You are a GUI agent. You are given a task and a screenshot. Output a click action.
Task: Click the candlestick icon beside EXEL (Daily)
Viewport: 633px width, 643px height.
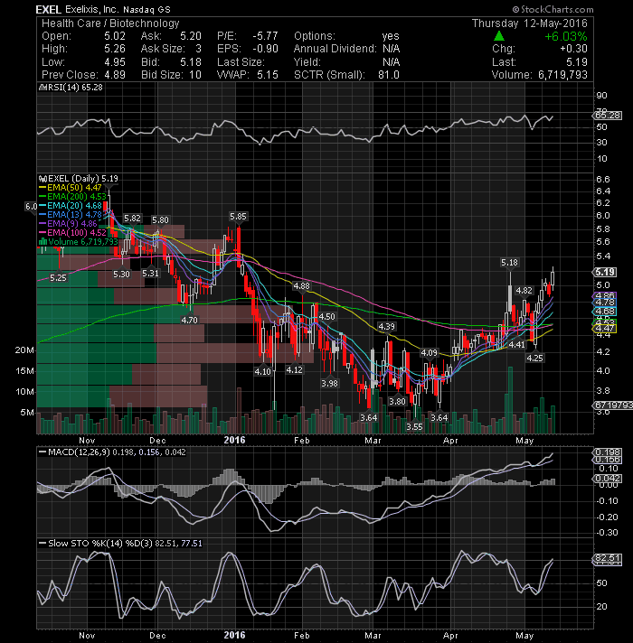click(x=43, y=179)
